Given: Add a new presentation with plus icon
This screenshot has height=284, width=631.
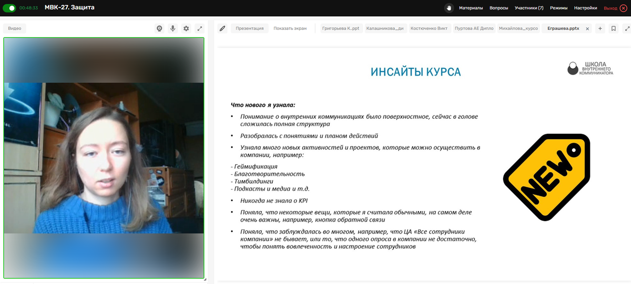Looking at the screenshot, I should point(600,28).
